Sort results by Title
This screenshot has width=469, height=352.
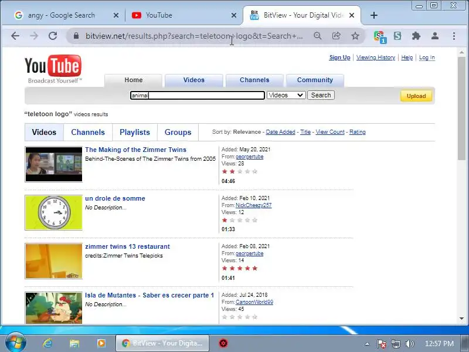point(305,132)
